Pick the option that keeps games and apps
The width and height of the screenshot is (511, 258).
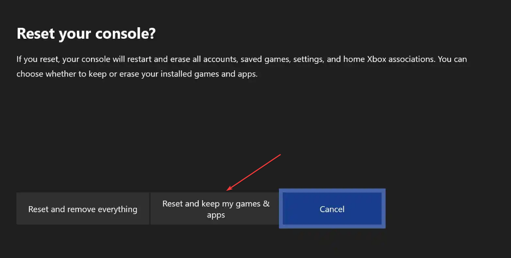215,208
